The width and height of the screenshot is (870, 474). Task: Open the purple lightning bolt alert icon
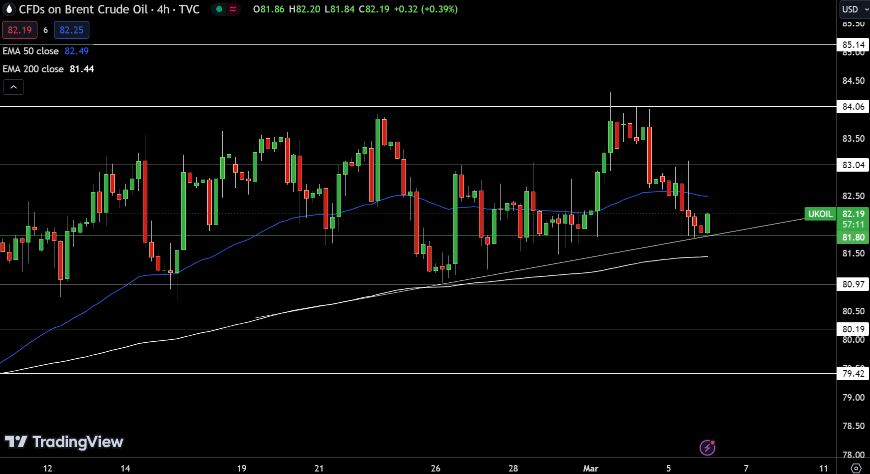coord(707,448)
